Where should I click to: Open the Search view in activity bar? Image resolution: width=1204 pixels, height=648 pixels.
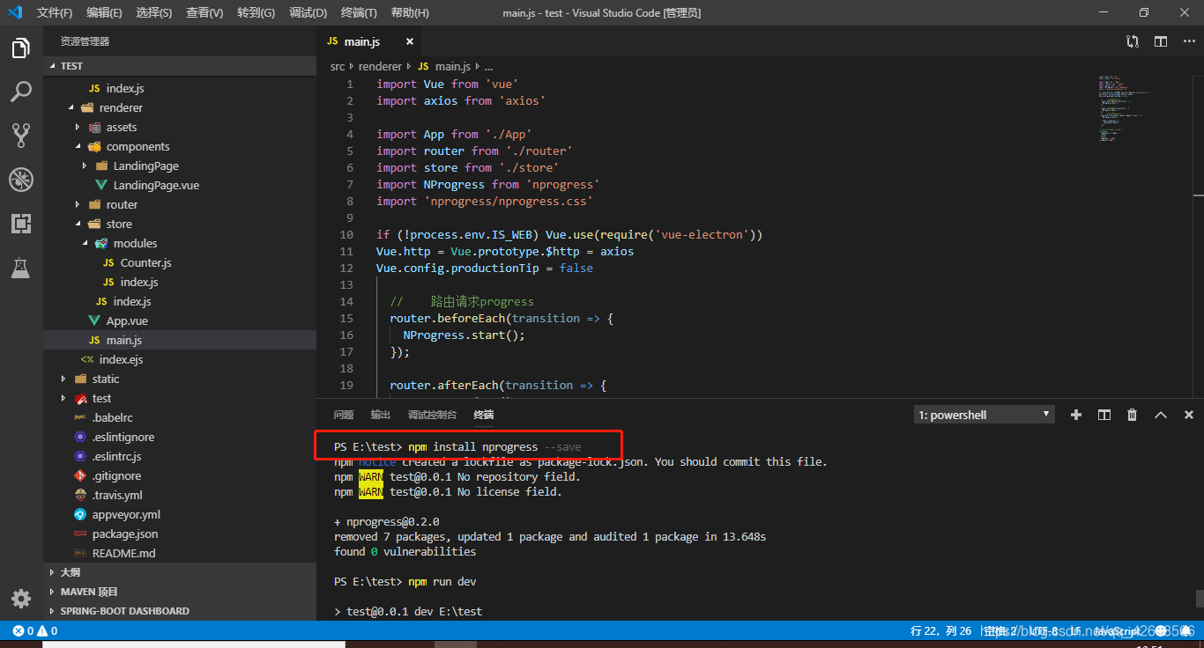point(21,92)
